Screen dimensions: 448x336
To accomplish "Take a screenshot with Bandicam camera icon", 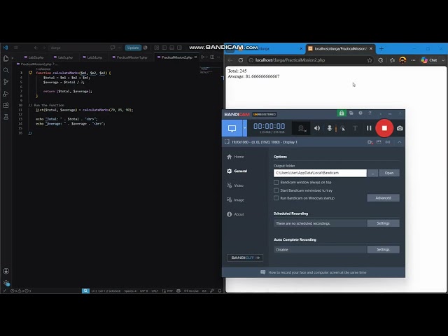I will [400, 128].
